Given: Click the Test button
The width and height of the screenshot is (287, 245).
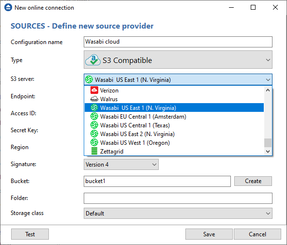Looking at the screenshot, I should [x=30, y=234].
